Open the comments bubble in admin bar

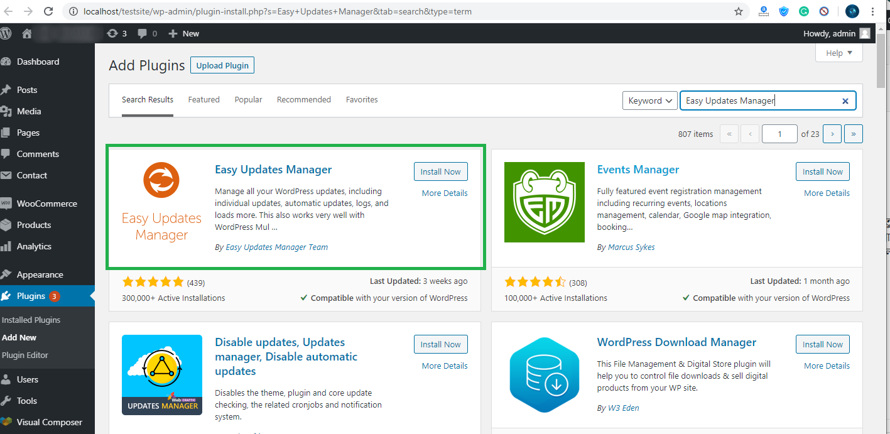[147, 33]
